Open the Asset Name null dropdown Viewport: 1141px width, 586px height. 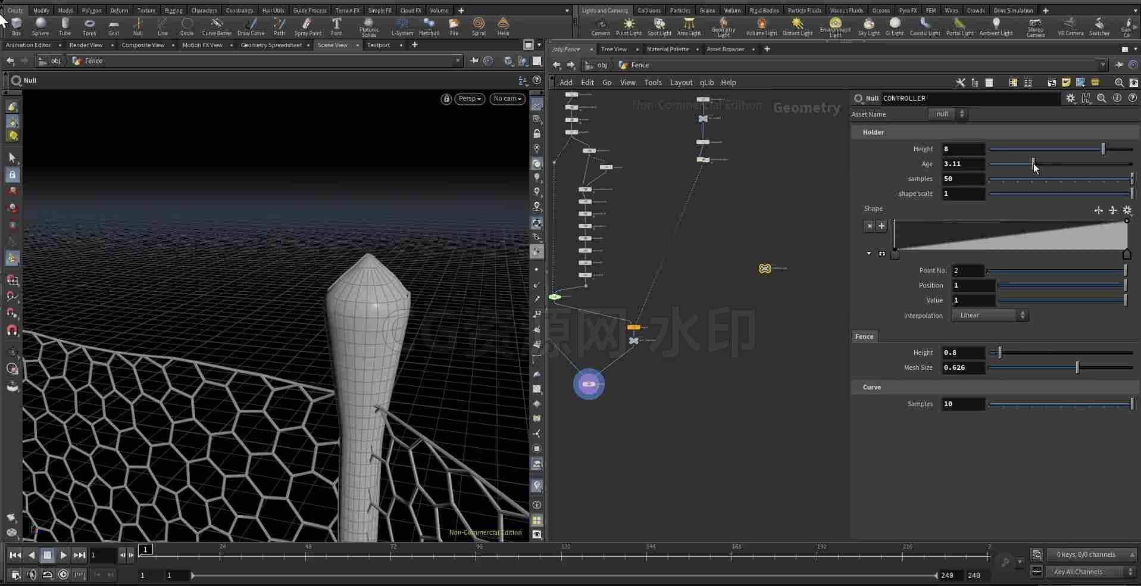pos(948,114)
